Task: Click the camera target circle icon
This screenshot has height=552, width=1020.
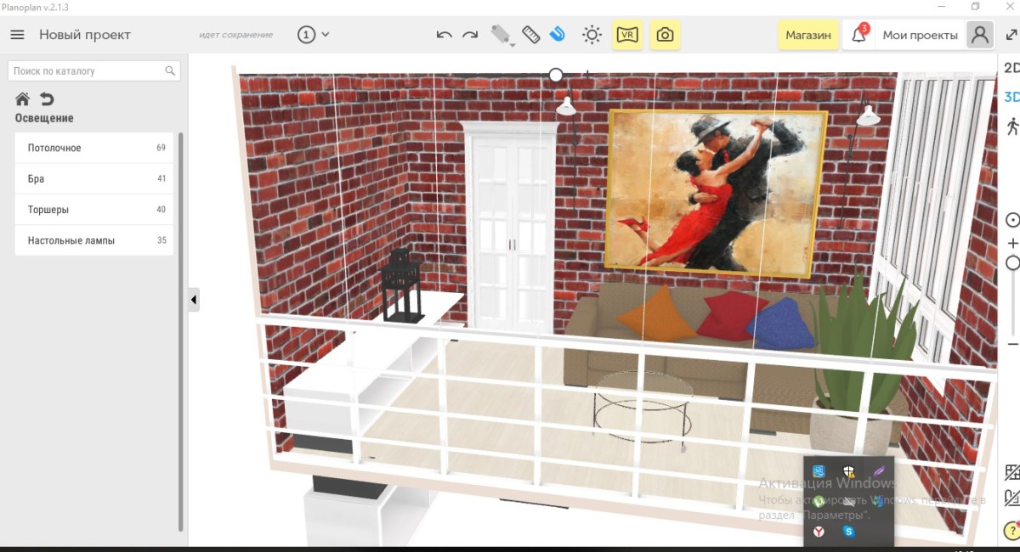Action: tap(1012, 220)
